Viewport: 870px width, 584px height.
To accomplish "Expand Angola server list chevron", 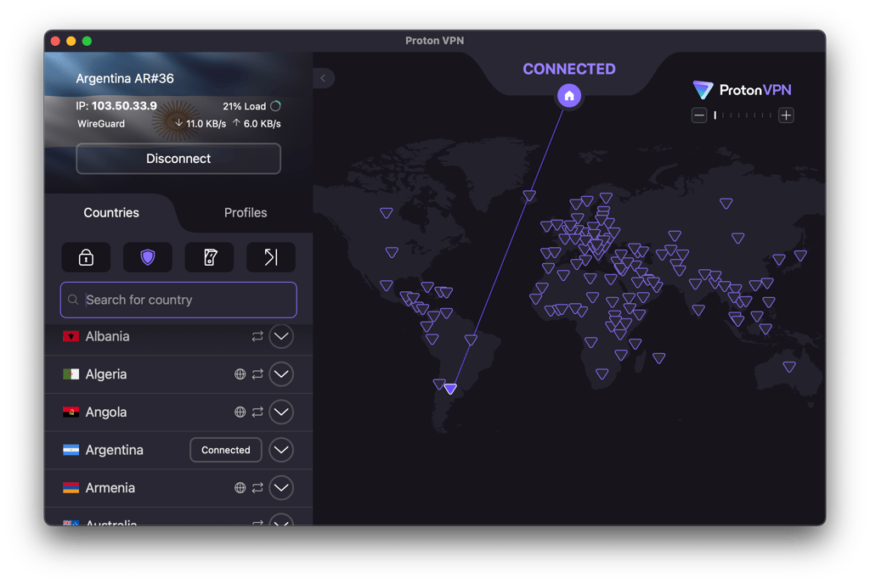I will (x=281, y=412).
